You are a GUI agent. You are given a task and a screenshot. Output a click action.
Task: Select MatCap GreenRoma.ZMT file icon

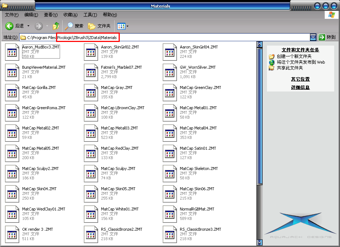12,113
